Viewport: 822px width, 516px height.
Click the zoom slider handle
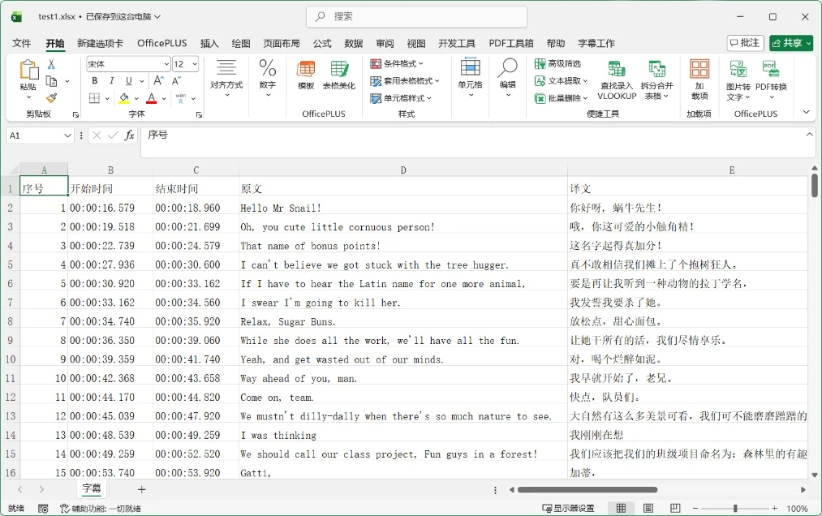[x=735, y=508]
